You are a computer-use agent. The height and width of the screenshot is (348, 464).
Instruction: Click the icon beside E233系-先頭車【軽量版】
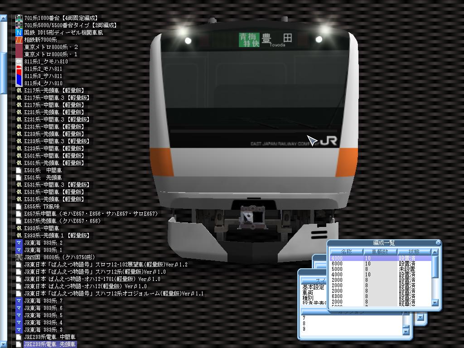[19, 134]
